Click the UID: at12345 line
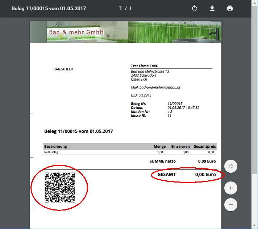 (x=141, y=95)
